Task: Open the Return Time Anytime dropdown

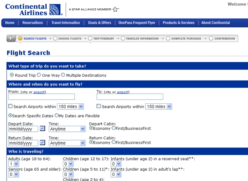Action: pos(67,143)
